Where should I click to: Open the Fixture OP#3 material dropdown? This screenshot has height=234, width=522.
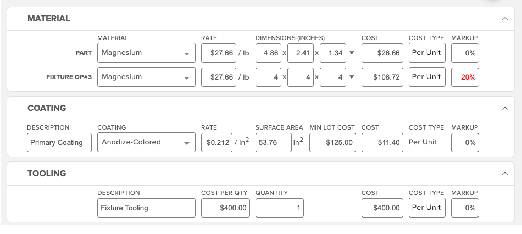(x=146, y=77)
